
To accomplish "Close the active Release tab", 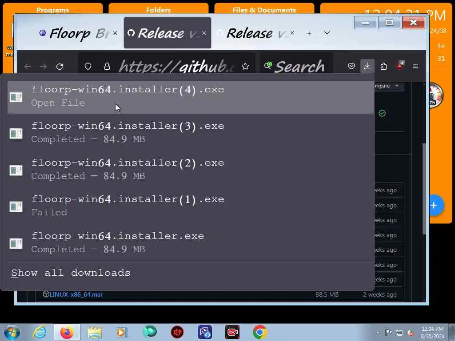I will [204, 33].
